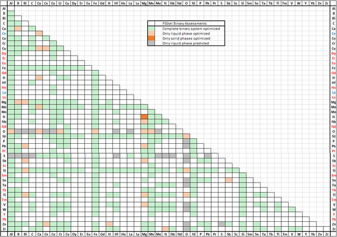Click the 'Fe' column header in top row
This screenshot has width=337, height=237.
[95, 3]
